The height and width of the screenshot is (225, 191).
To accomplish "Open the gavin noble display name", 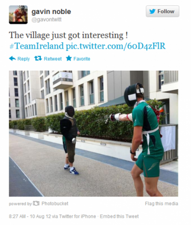I will (x=51, y=12).
